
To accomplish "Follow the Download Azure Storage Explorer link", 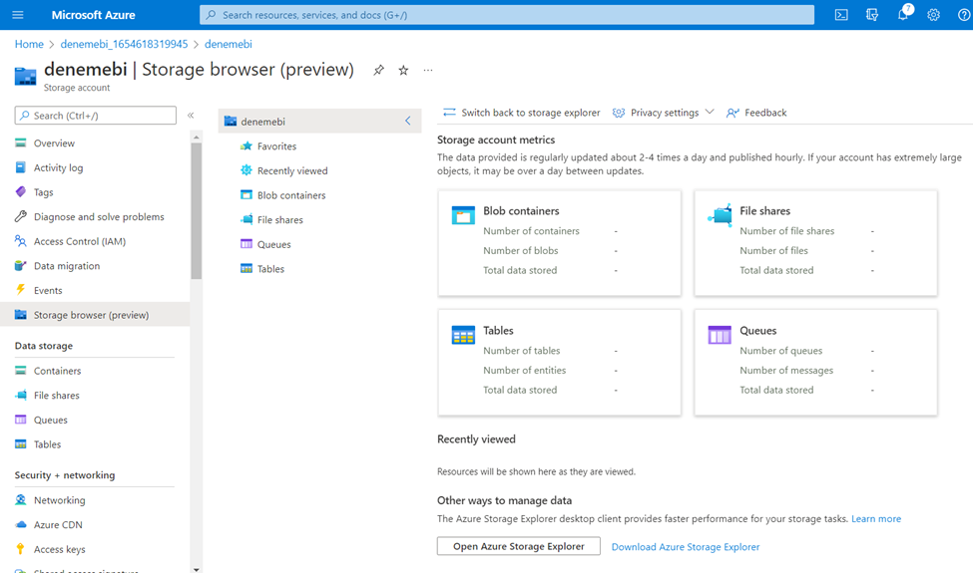I will (x=685, y=547).
